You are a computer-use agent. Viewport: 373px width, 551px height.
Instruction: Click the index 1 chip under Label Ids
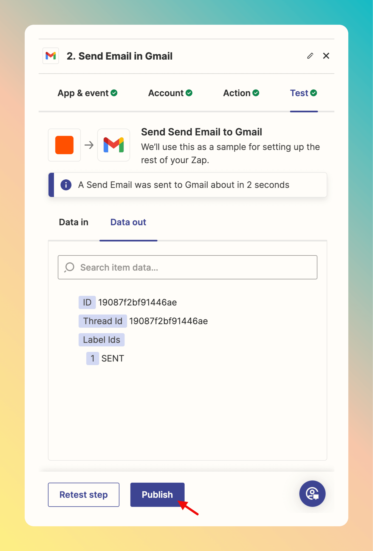point(92,358)
